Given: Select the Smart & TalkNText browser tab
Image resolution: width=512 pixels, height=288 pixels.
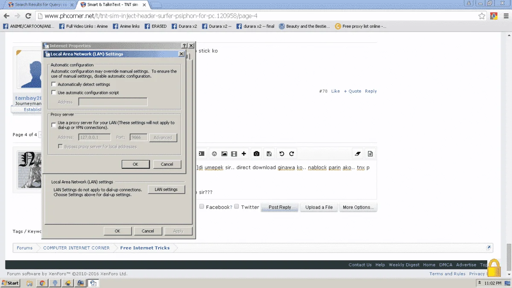Looking at the screenshot, I should (113, 5).
